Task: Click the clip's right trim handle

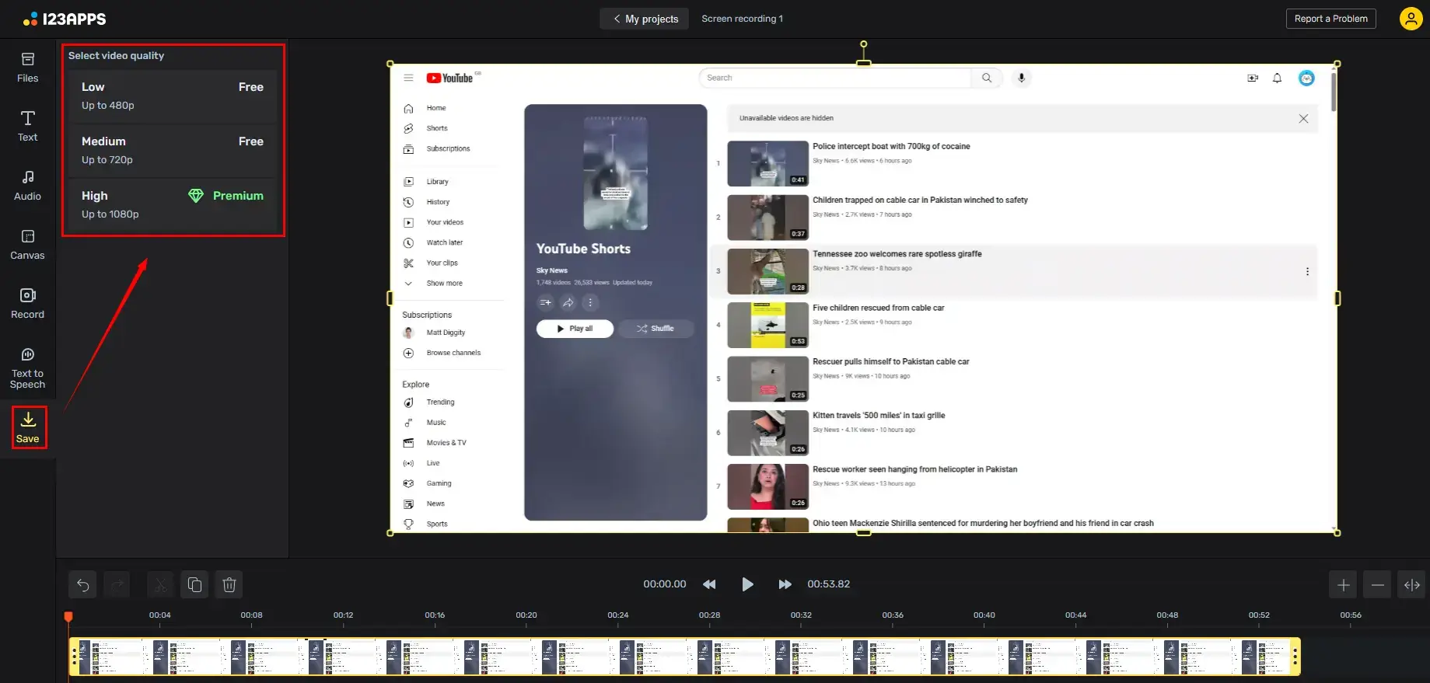Action: click(x=1295, y=657)
